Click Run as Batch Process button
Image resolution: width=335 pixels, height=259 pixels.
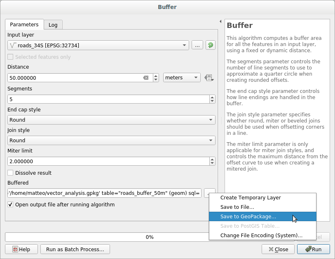pos(75,249)
